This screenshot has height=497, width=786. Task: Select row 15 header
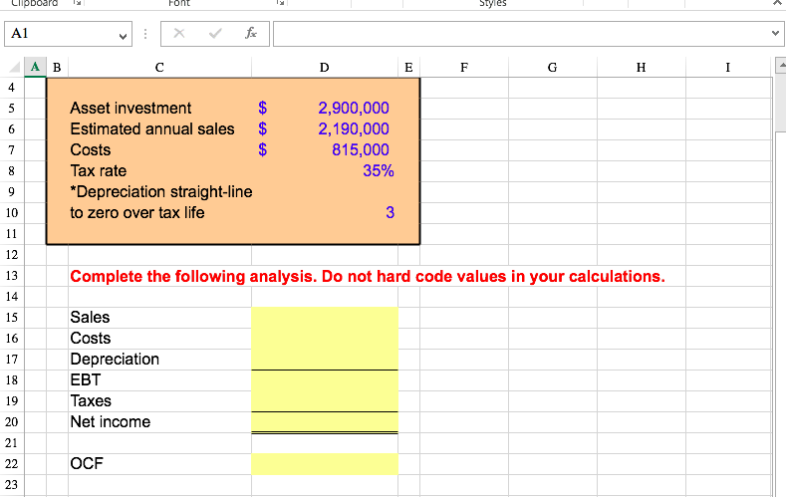[x=12, y=317]
